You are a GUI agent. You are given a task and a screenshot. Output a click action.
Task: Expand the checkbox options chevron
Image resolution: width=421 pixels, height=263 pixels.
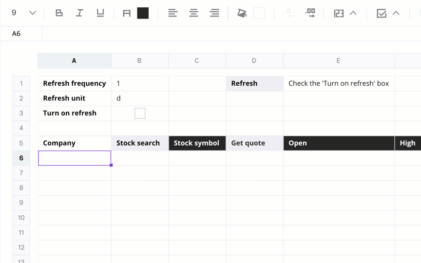click(x=396, y=13)
